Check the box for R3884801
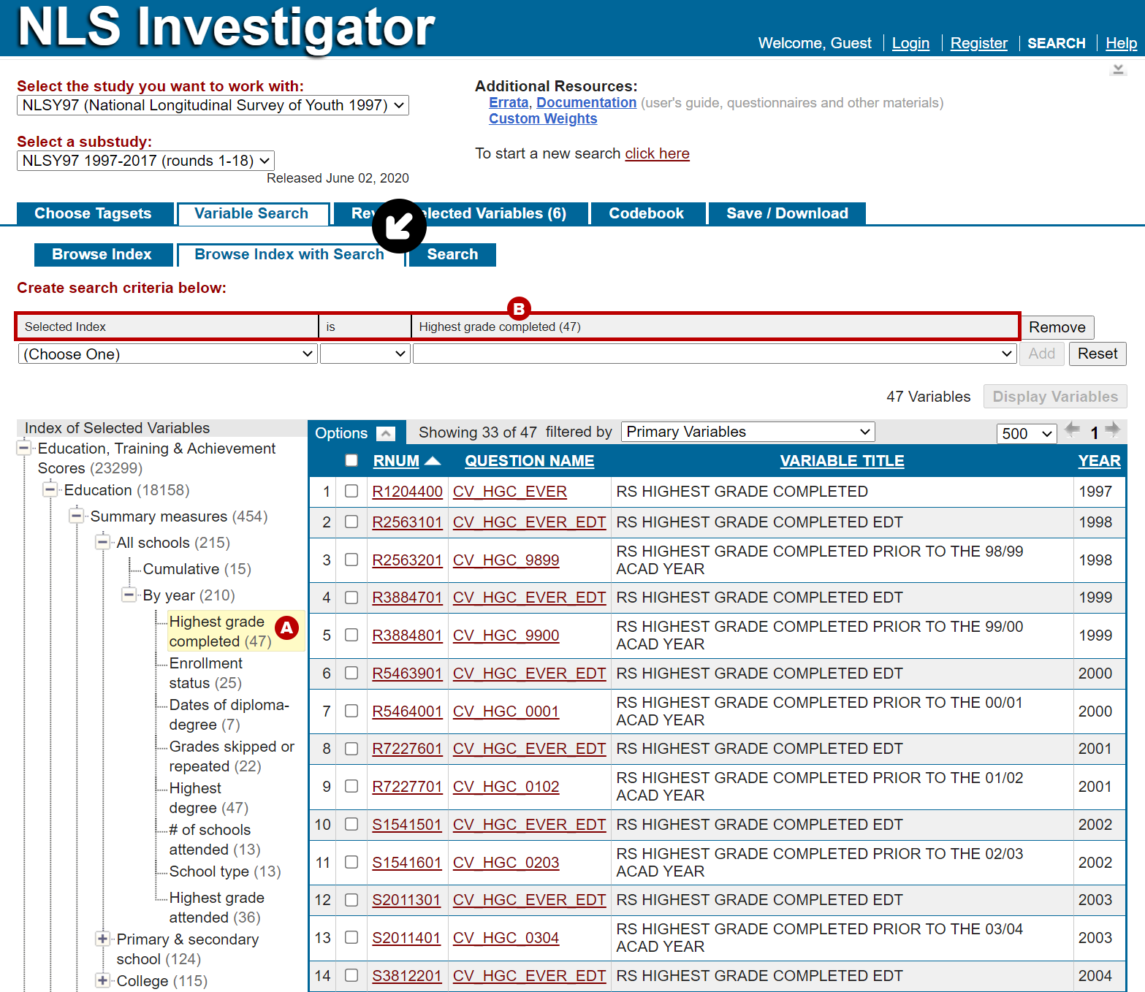This screenshot has height=992, width=1145. pos(351,635)
